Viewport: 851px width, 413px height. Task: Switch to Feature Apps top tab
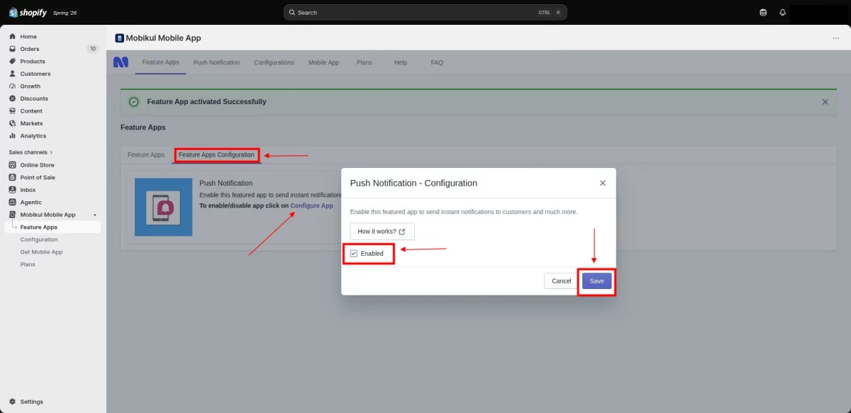point(161,62)
